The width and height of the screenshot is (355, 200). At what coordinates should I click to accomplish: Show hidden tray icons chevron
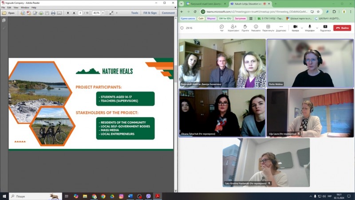pos(311,196)
